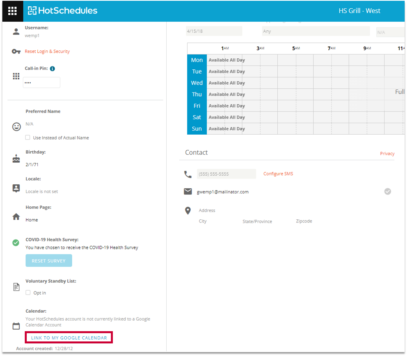Click the phone icon in Contact
Screen dimensions: 407x356
coord(188,174)
